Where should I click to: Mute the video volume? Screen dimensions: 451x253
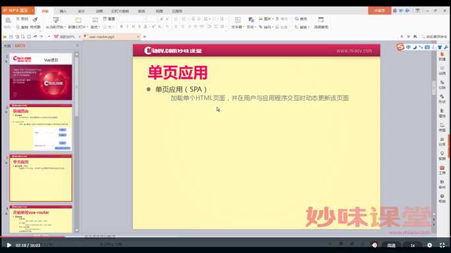[x=374, y=245]
